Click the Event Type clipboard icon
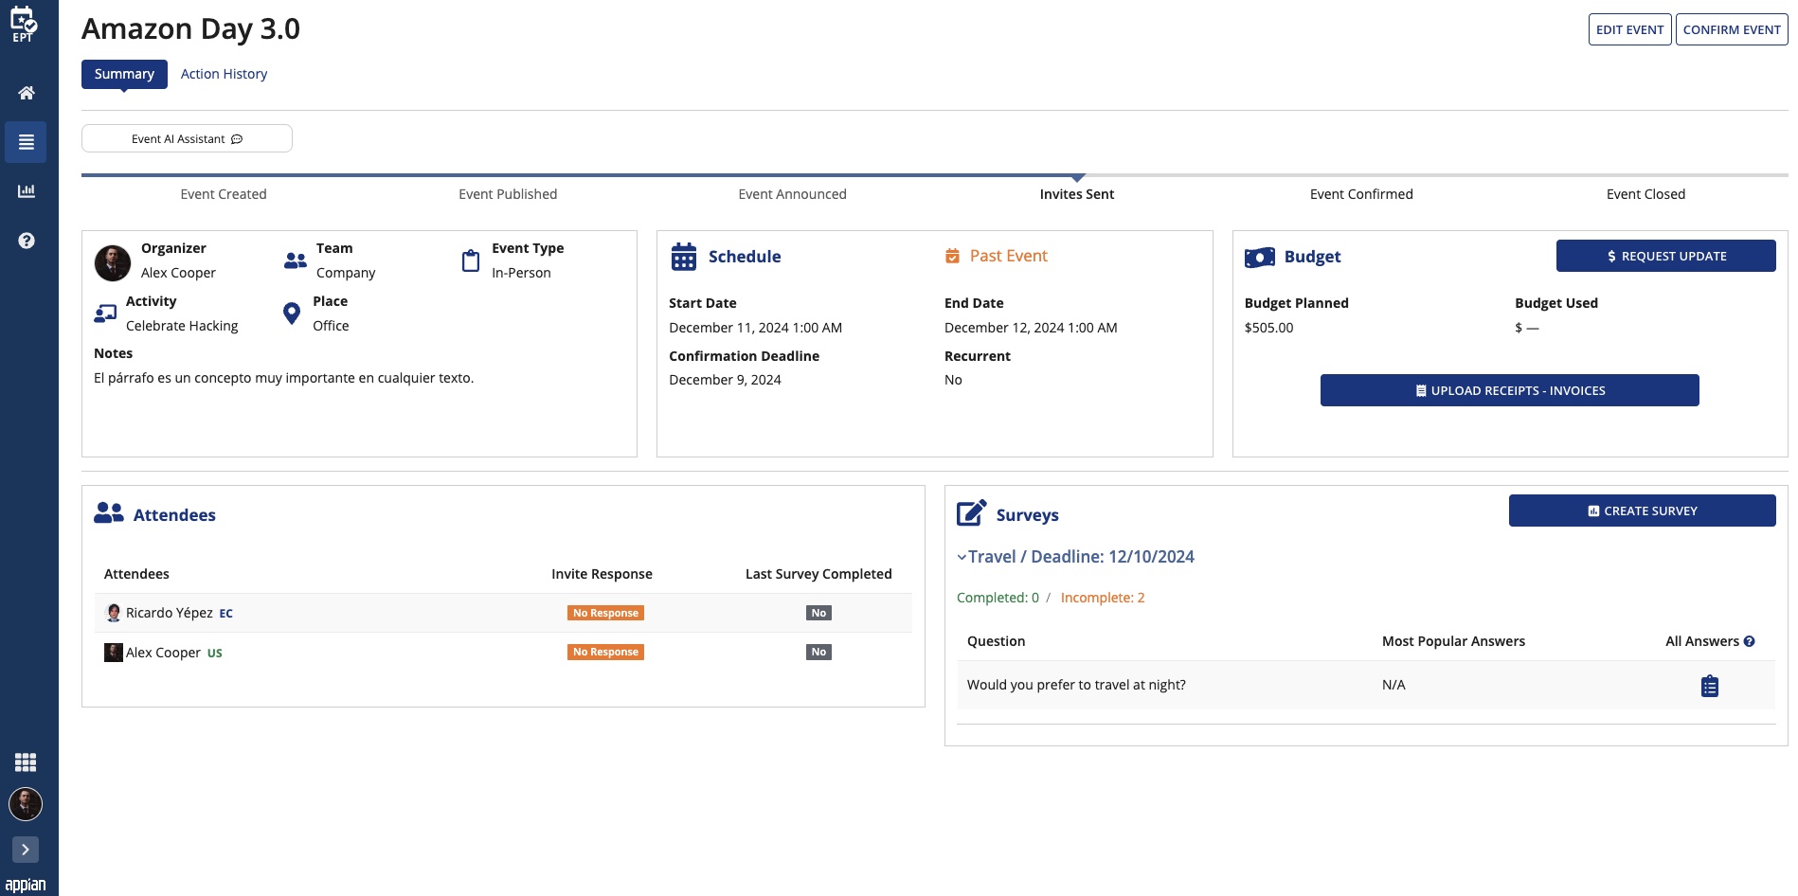1798x896 pixels. pos(471,260)
